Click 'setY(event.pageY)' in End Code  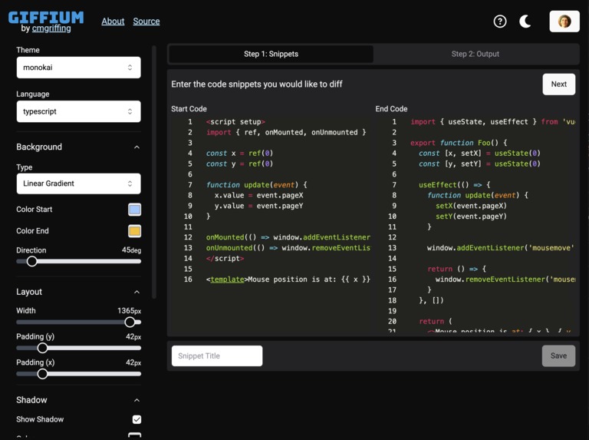471,217
